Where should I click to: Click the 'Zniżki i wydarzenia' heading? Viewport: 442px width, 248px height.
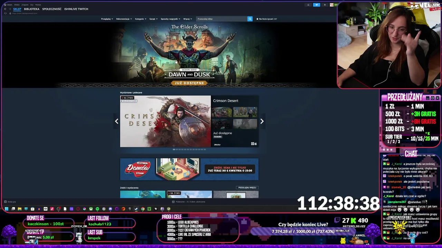tap(129, 188)
